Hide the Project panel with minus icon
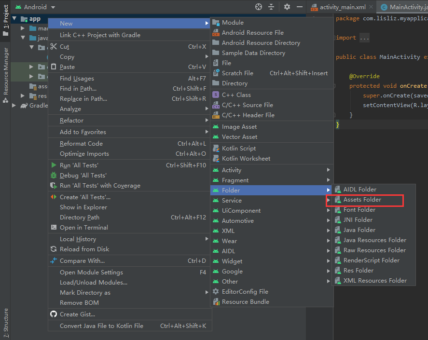The image size is (428, 340). click(x=300, y=7)
